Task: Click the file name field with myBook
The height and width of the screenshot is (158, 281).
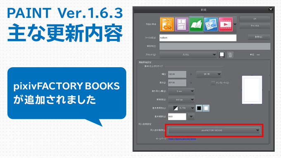Action: point(198,38)
